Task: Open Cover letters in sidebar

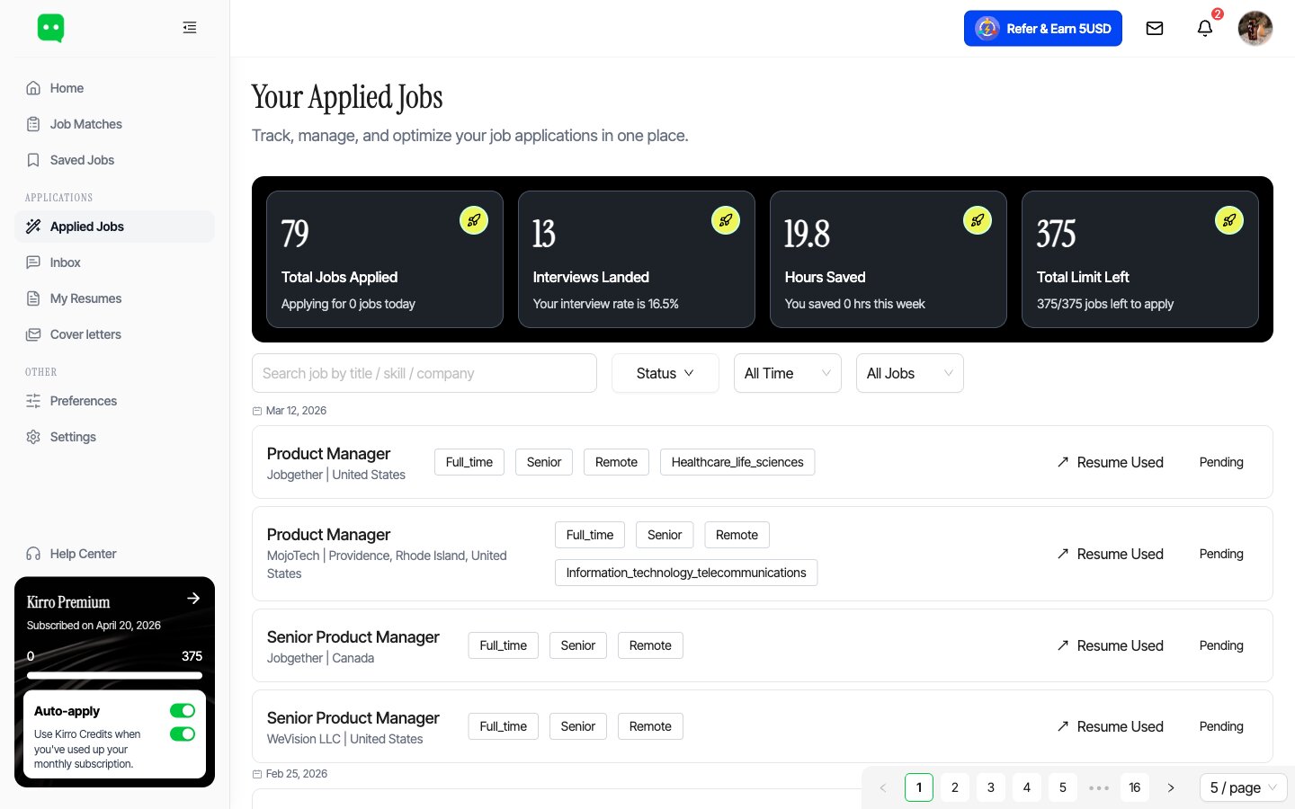Action: click(114, 334)
